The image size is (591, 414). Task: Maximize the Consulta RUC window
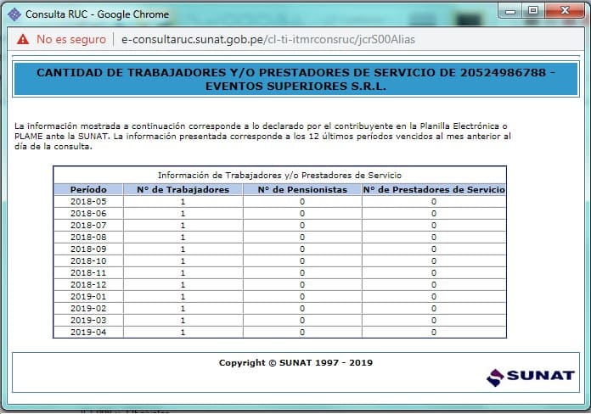click(x=532, y=10)
